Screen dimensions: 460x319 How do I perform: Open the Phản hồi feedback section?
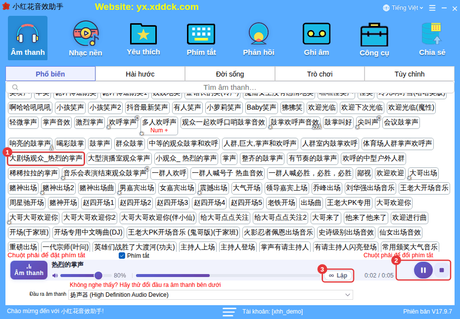[259, 38]
